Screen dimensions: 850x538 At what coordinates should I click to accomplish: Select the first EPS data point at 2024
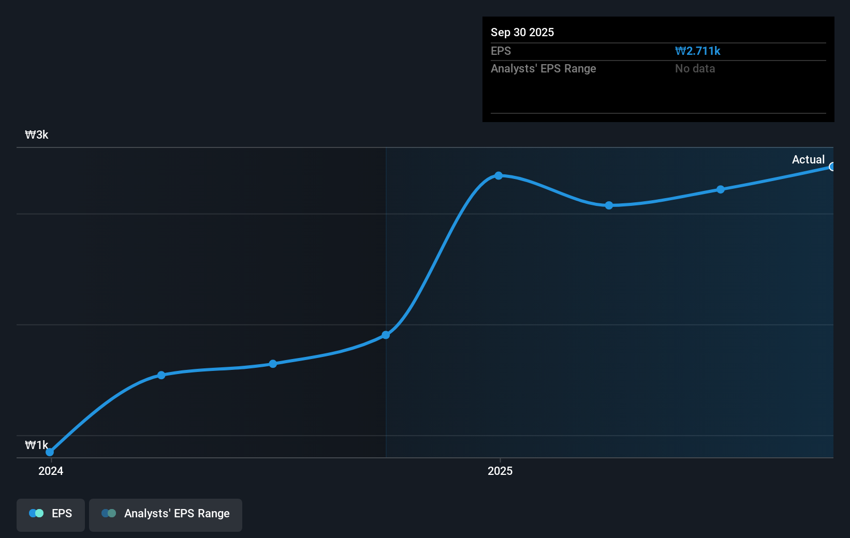coord(50,452)
